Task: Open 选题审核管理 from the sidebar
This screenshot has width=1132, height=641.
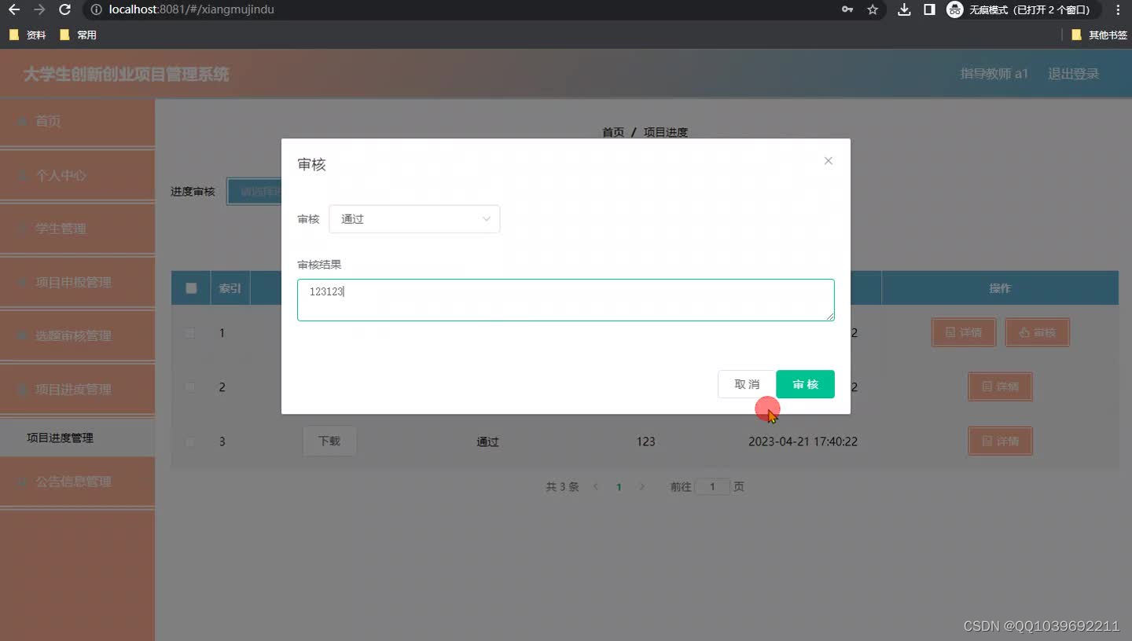Action: pos(76,335)
